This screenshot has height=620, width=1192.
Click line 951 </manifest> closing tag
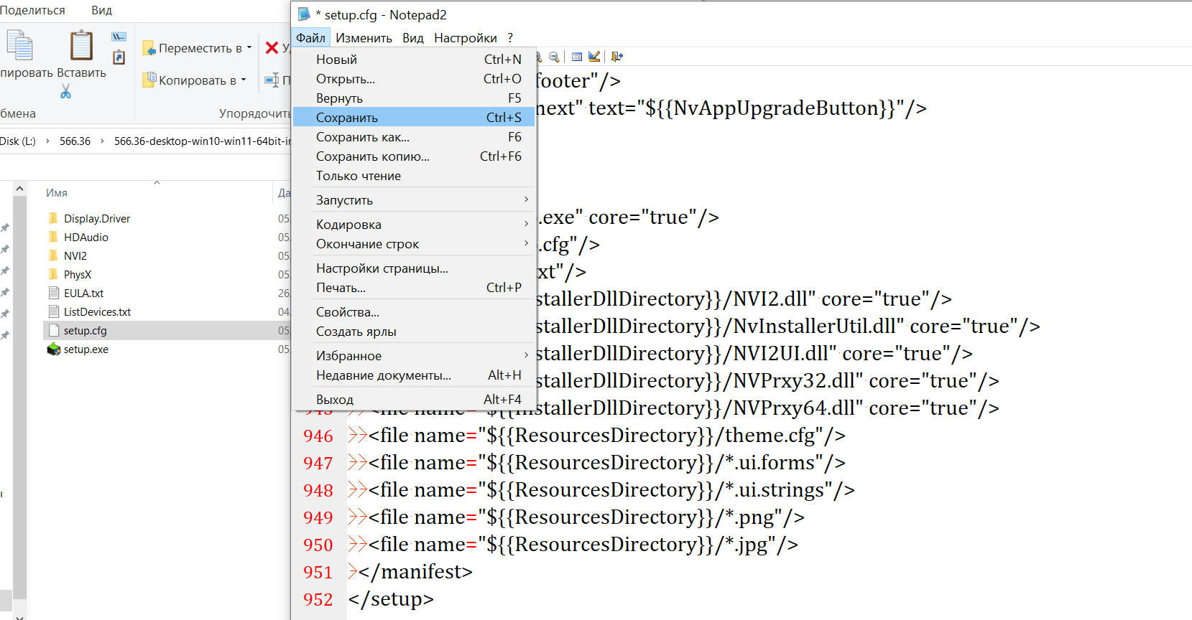click(415, 571)
